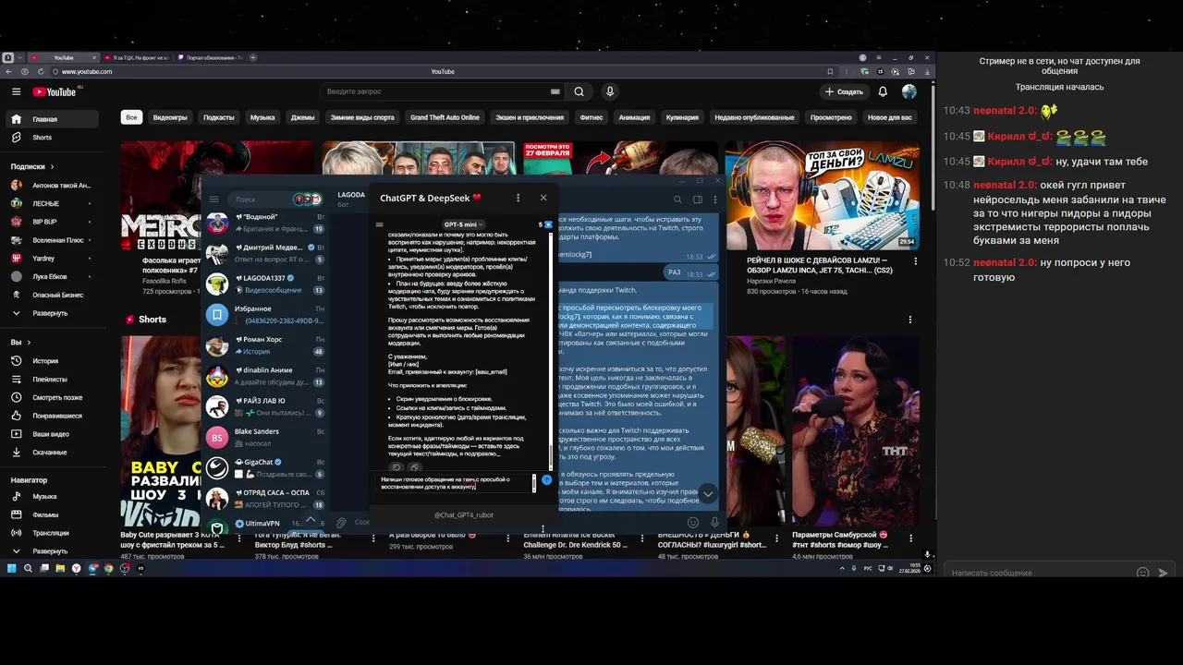1183x665 pixels.
Task: Close the ChatGPT & DeepSeek mini-app
Action: pos(543,198)
